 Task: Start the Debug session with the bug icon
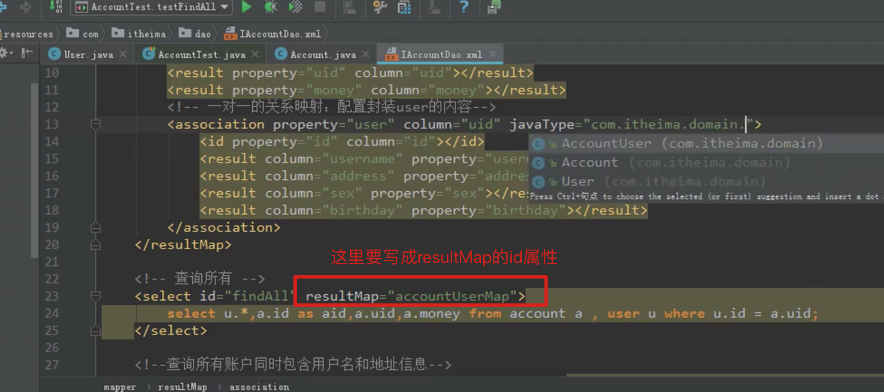[x=271, y=7]
